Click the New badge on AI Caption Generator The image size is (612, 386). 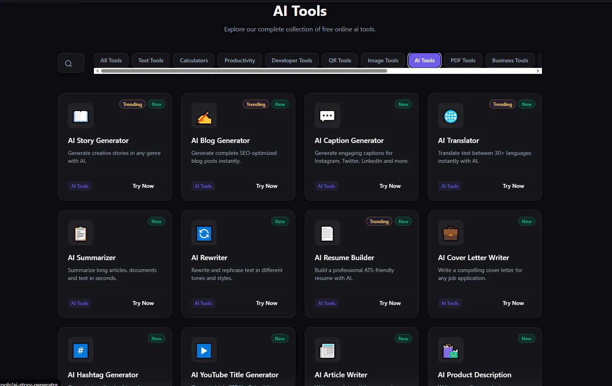point(403,104)
